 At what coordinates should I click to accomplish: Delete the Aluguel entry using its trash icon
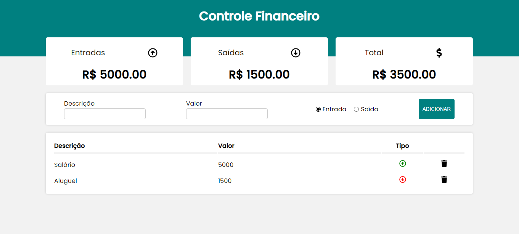pyautogui.click(x=444, y=180)
